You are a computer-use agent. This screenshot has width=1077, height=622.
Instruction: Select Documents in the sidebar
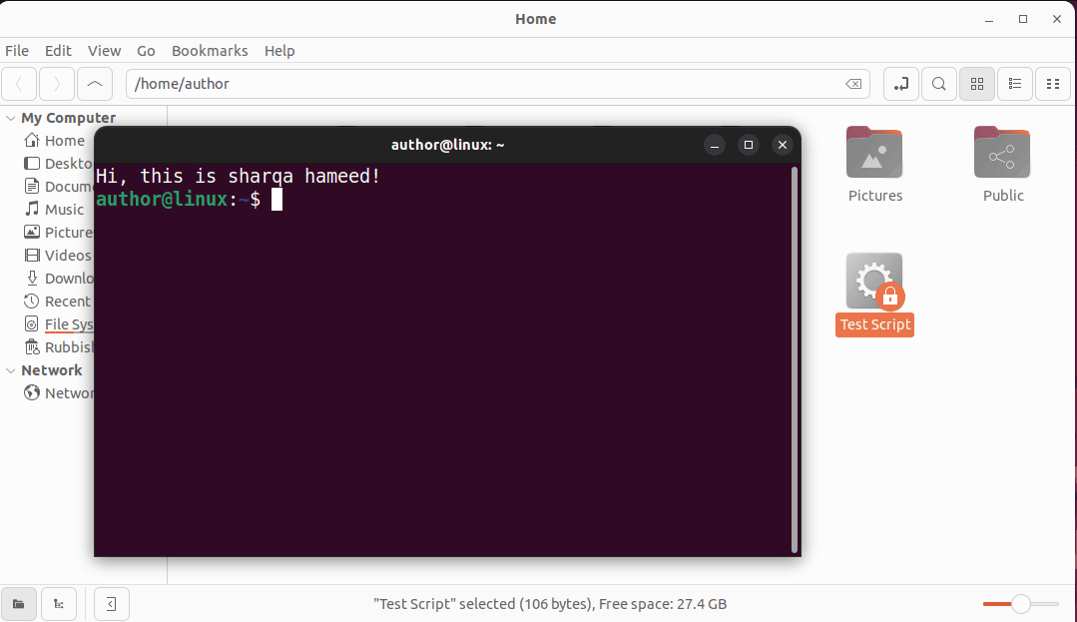pyautogui.click(x=58, y=187)
